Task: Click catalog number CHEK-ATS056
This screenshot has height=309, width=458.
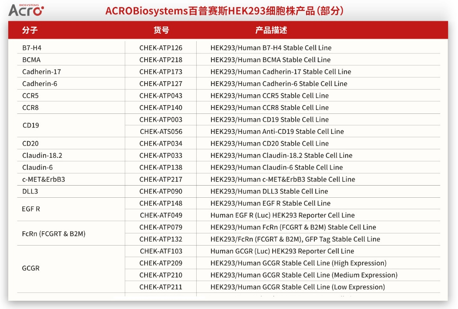Action: (161, 132)
